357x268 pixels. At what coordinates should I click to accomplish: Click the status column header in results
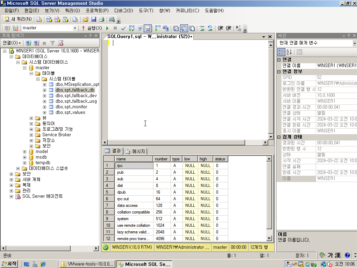coord(220,159)
